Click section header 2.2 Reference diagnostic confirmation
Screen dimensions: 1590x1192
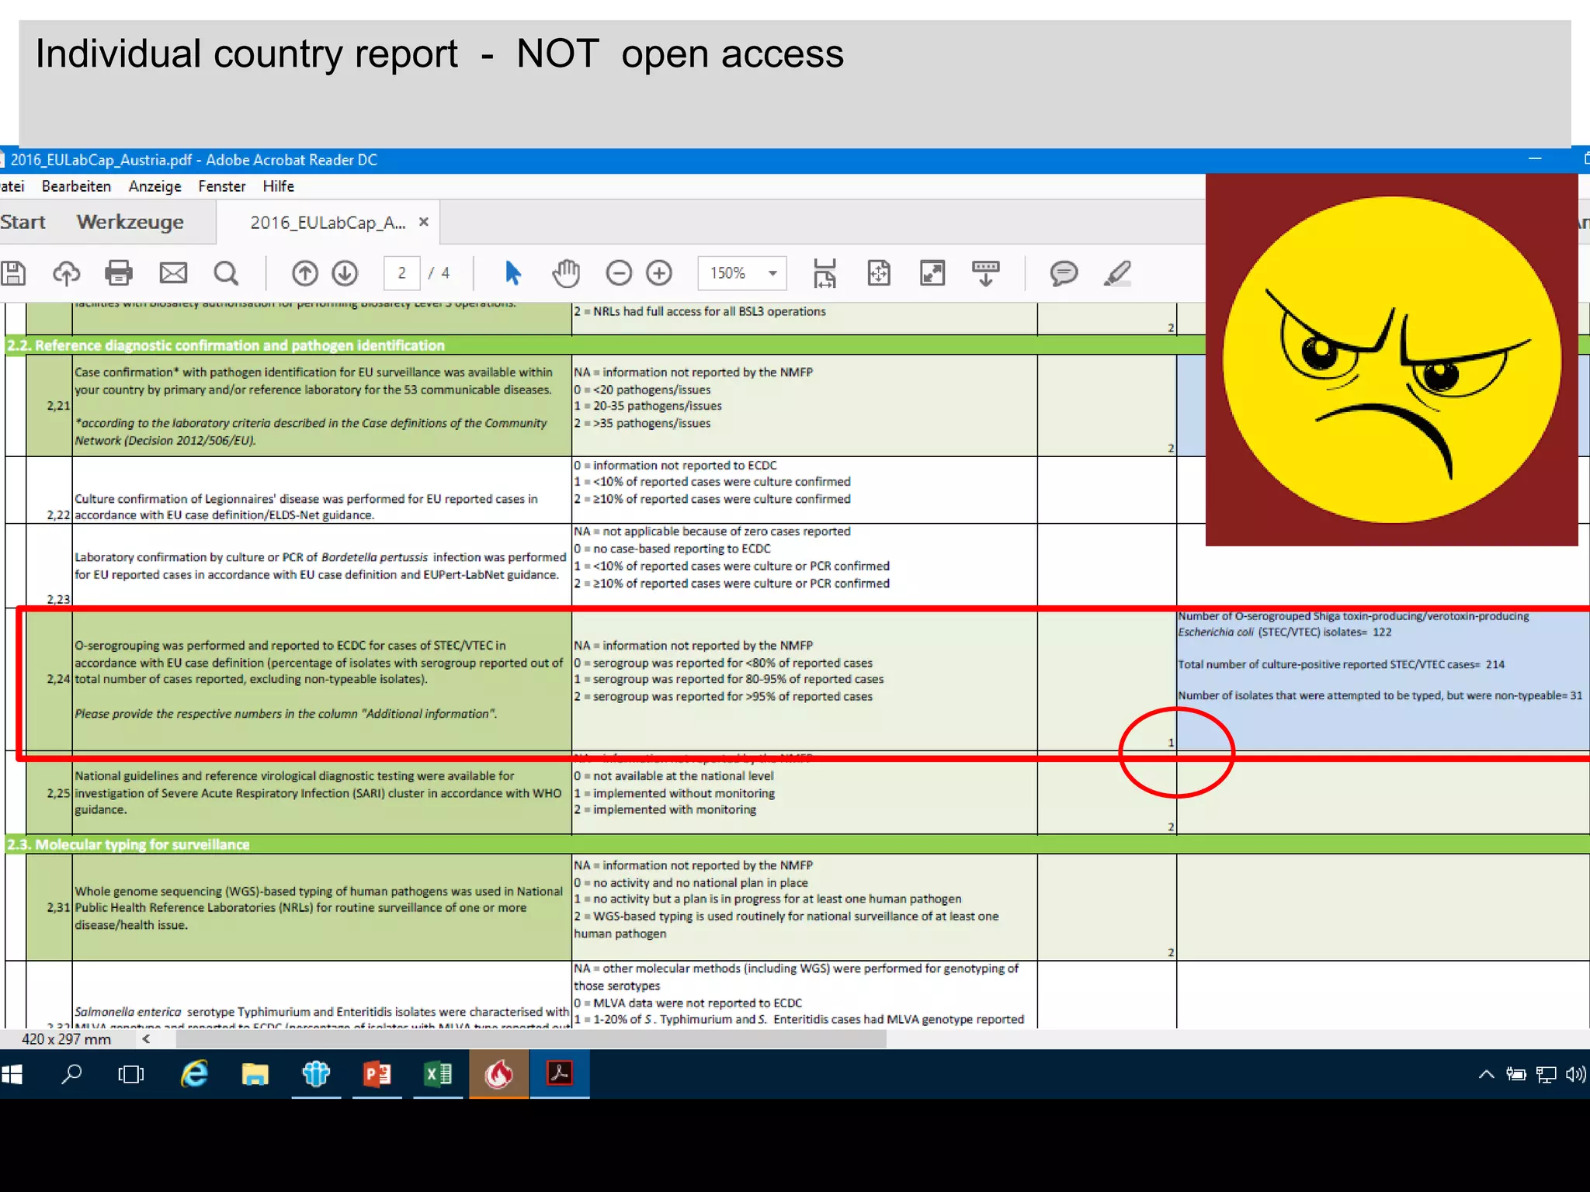pos(226,345)
